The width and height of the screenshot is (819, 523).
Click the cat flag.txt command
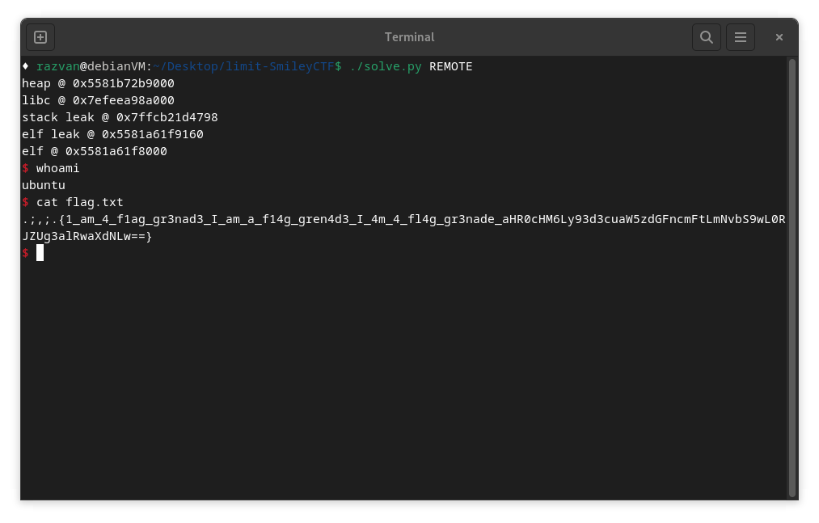pyautogui.click(x=79, y=202)
